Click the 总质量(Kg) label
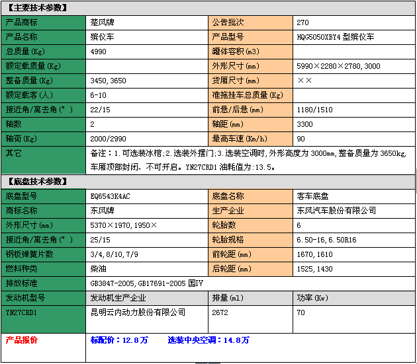The image size is (417, 364). tap(25, 52)
